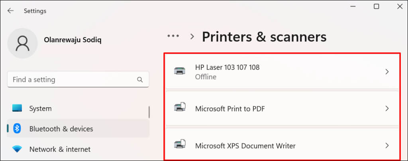Focus the Find a setting search box
Screen dimensions: 408x161
point(72,80)
